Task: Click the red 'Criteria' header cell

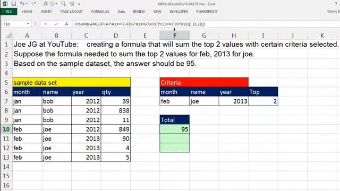Action: pos(204,83)
